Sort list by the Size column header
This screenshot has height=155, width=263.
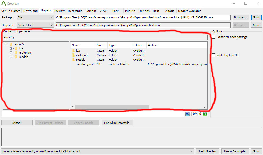click(101, 45)
